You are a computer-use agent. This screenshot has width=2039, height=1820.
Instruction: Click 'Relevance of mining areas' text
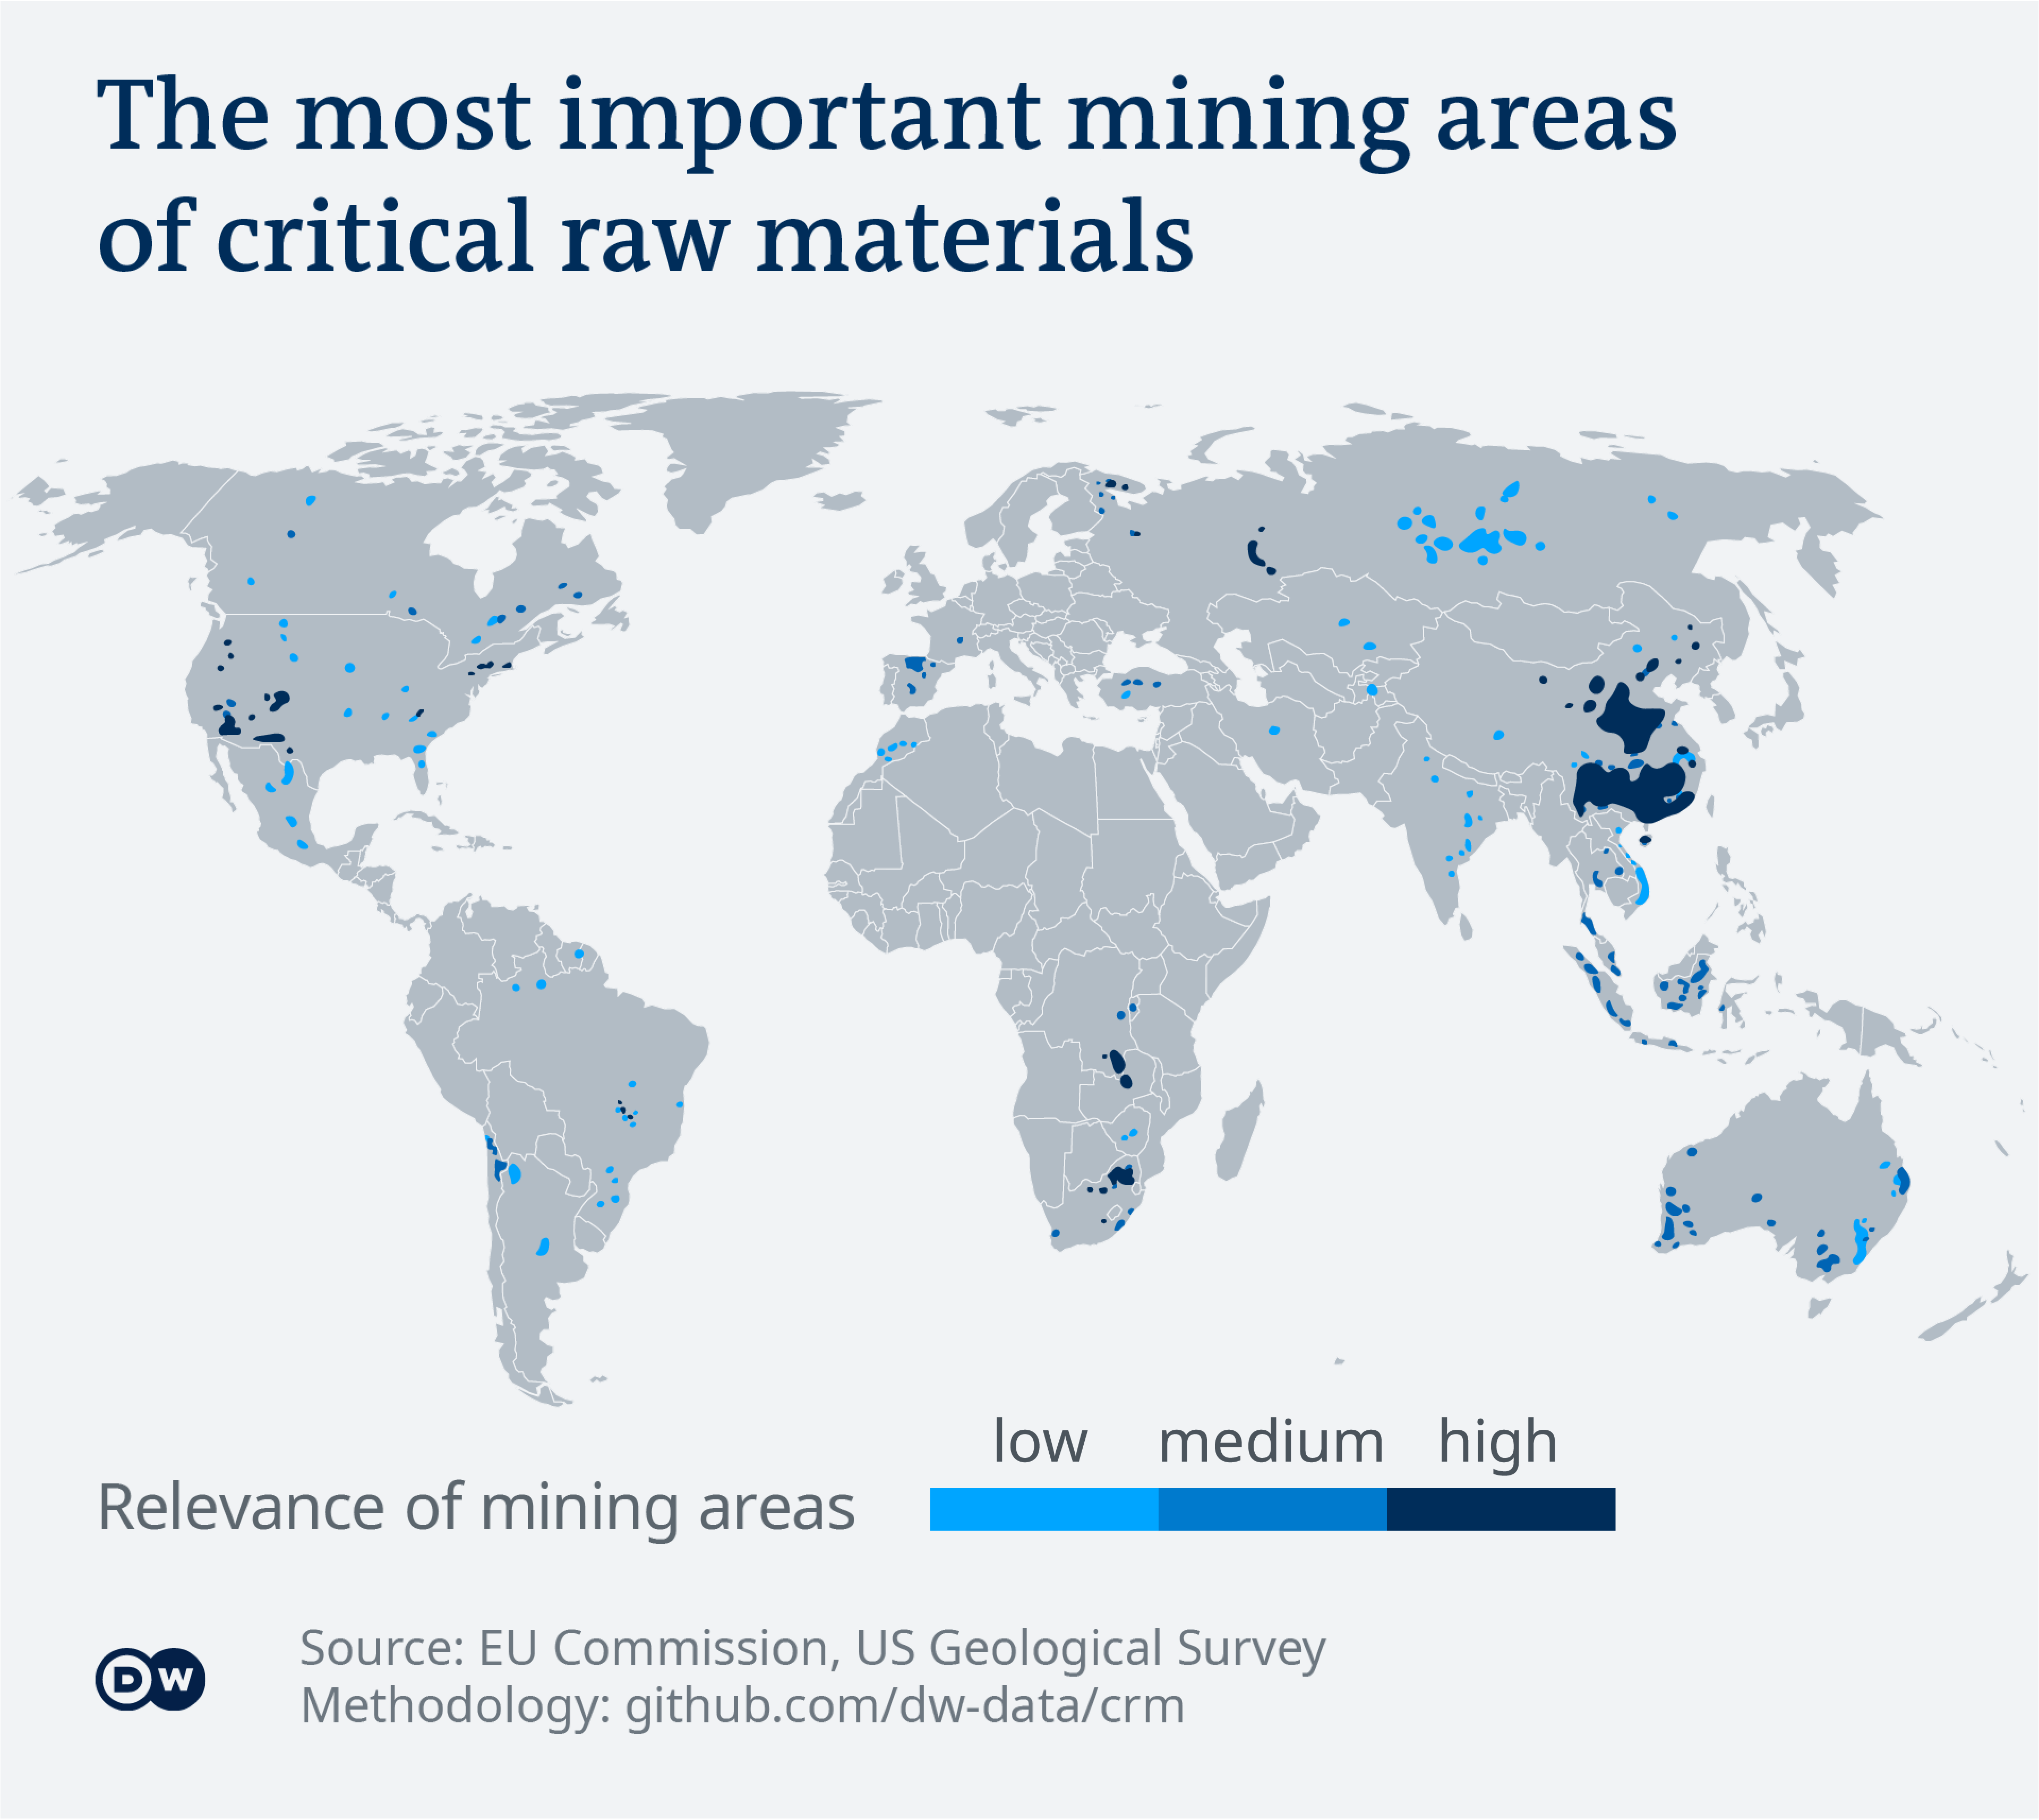click(476, 1508)
